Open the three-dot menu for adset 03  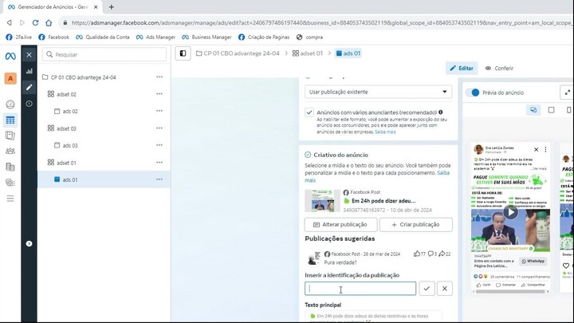pos(159,128)
